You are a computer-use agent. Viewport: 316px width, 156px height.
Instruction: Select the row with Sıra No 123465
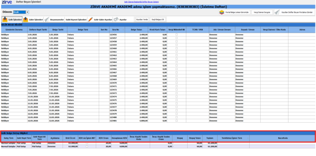[x=158, y=66]
